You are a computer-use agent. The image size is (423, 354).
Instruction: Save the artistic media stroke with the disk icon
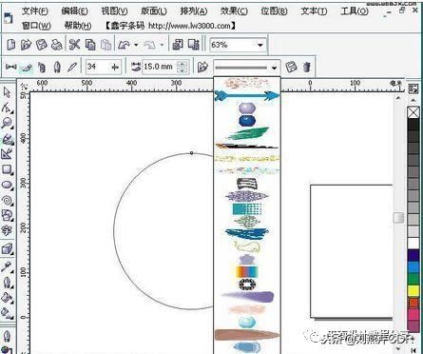coord(291,67)
